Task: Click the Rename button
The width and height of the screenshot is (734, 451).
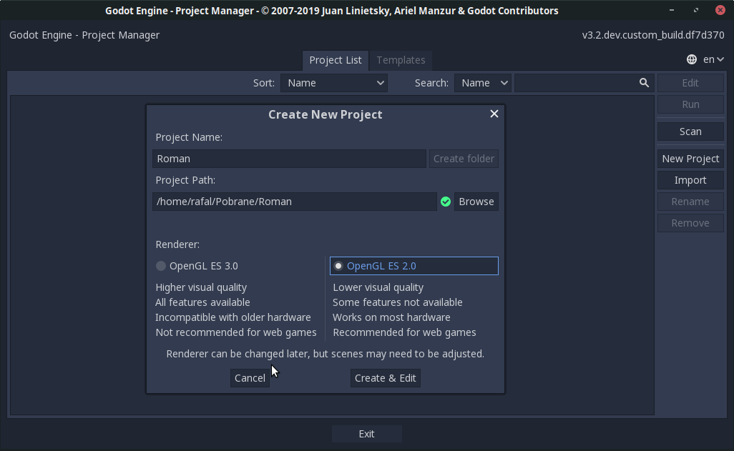Action: coord(690,202)
